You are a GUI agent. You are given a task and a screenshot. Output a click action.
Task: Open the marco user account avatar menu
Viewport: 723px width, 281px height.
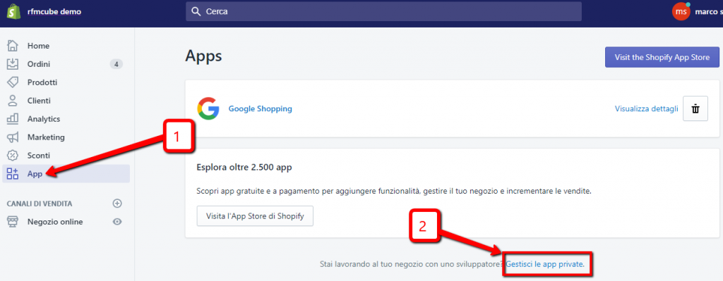click(681, 11)
